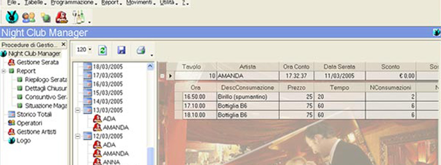Select date 17/03/2005 in the list
The image size is (441, 165).
107,76
